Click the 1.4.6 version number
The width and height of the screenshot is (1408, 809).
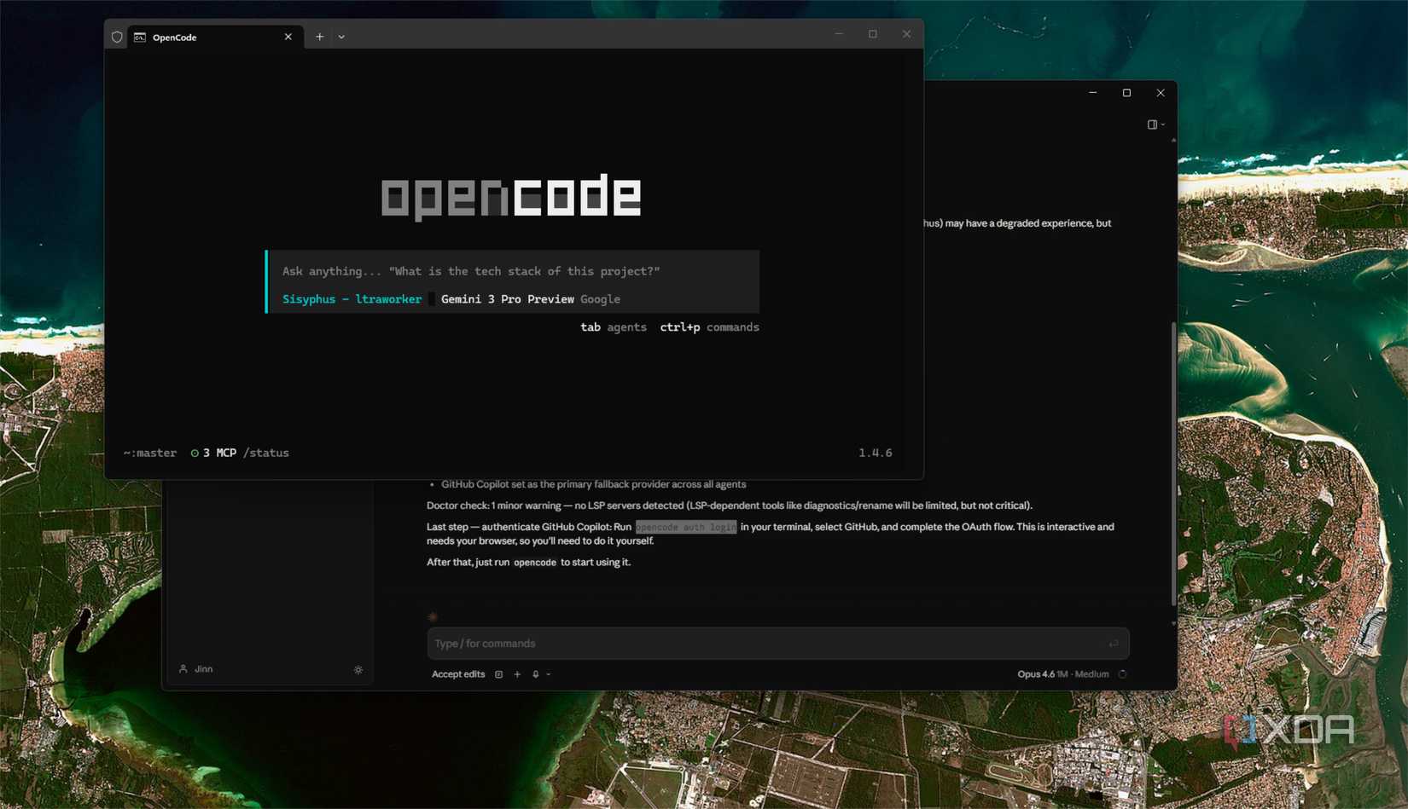pos(876,453)
